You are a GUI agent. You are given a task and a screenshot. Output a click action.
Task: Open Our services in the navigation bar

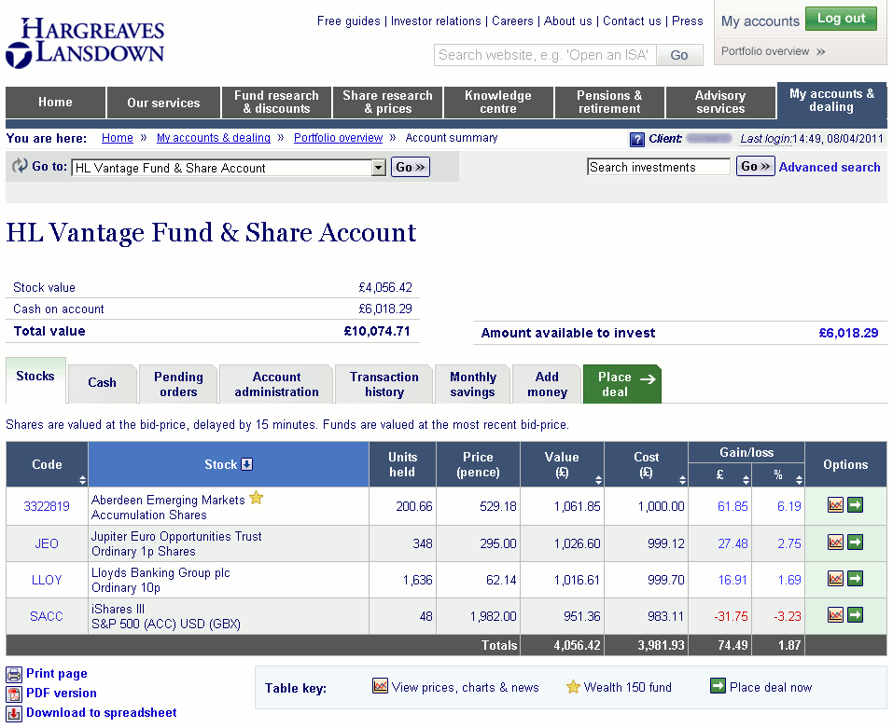[163, 103]
